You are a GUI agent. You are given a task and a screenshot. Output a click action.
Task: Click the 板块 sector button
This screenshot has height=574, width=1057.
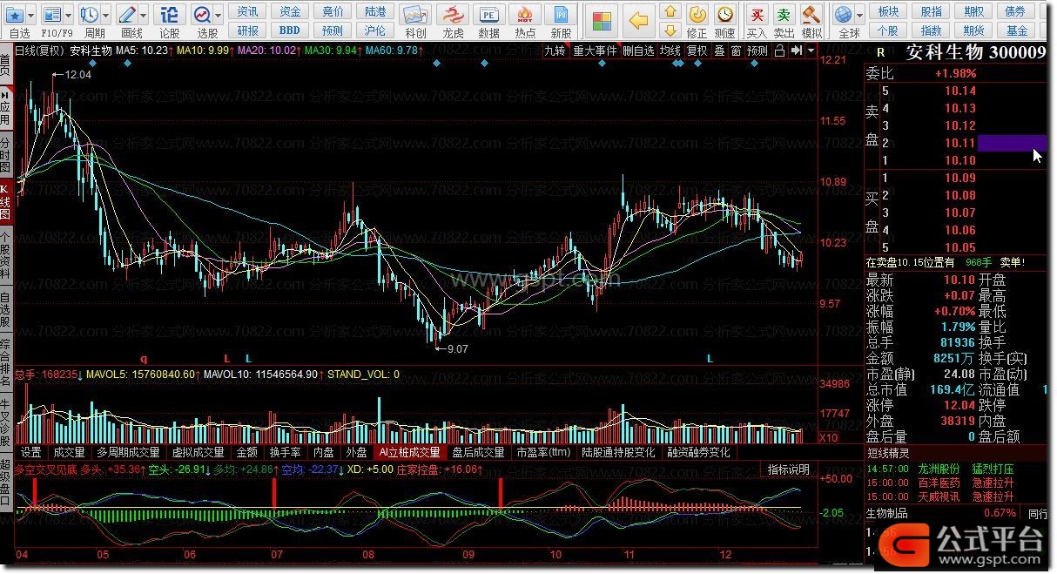tap(888, 11)
